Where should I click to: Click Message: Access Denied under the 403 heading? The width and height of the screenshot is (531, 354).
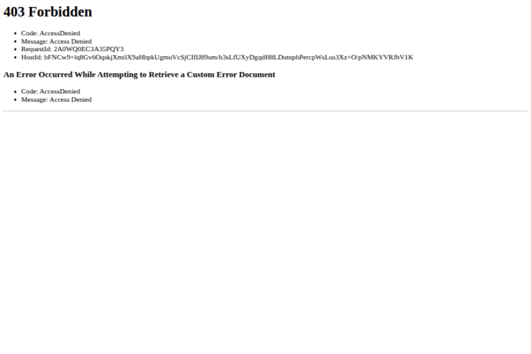[56, 41]
